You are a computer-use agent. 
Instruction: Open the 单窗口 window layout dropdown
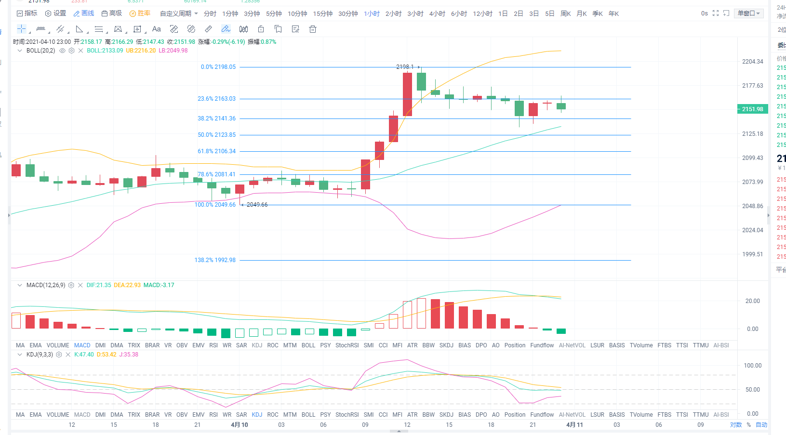click(748, 13)
